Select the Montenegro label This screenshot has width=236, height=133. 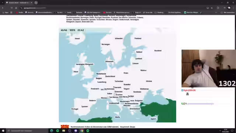(x=125, y=101)
